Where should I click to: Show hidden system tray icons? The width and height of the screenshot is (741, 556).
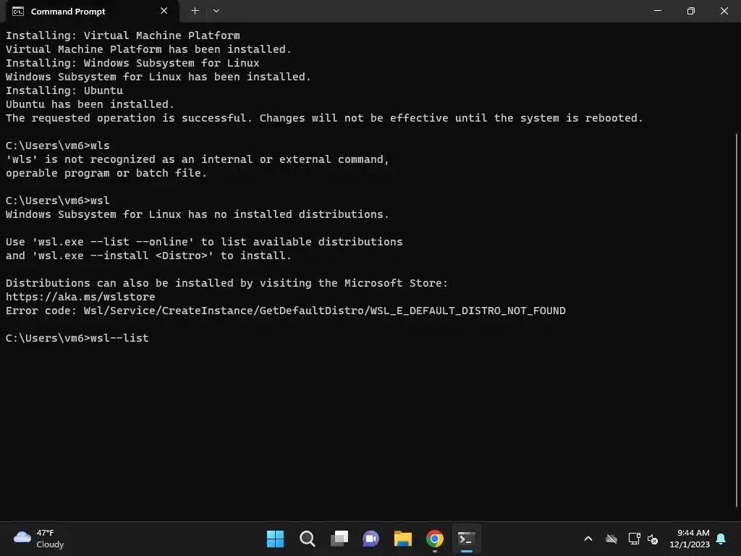click(x=588, y=539)
